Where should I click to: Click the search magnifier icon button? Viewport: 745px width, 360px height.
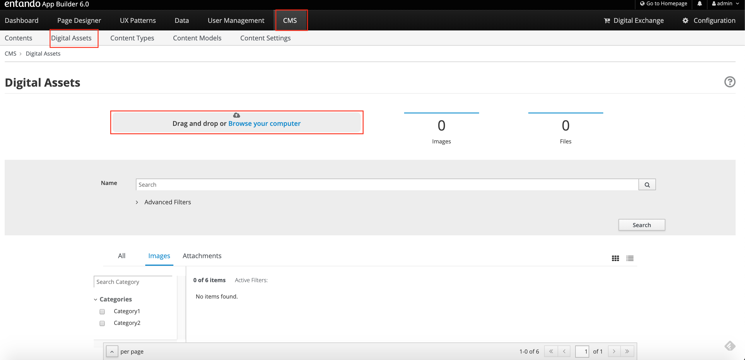tap(647, 185)
